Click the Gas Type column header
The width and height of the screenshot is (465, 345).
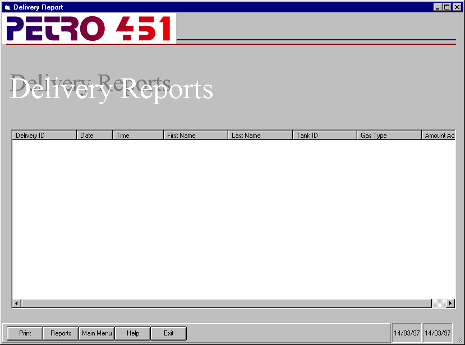point(389,136)
